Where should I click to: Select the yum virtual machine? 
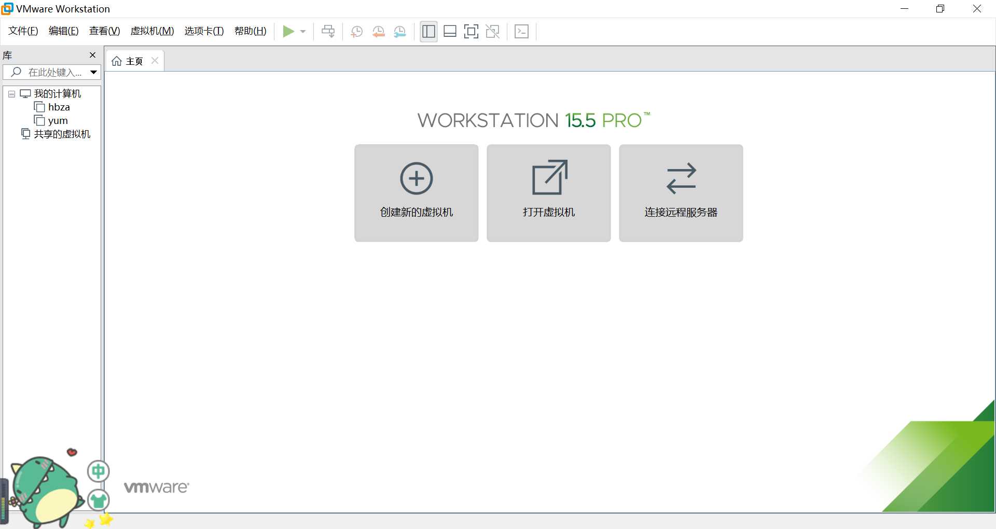coord(51,121)
